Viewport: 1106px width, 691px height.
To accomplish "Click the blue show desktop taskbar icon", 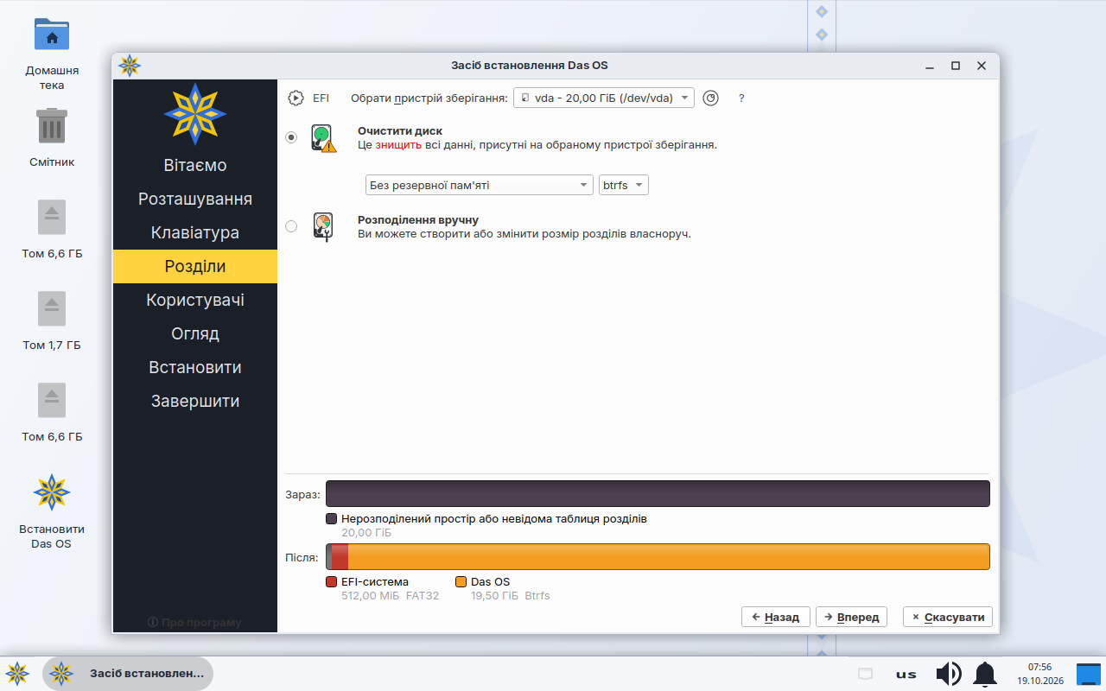I will pos(1088,674).
